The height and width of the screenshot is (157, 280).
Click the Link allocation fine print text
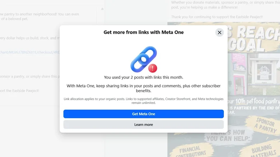[144, 101]
